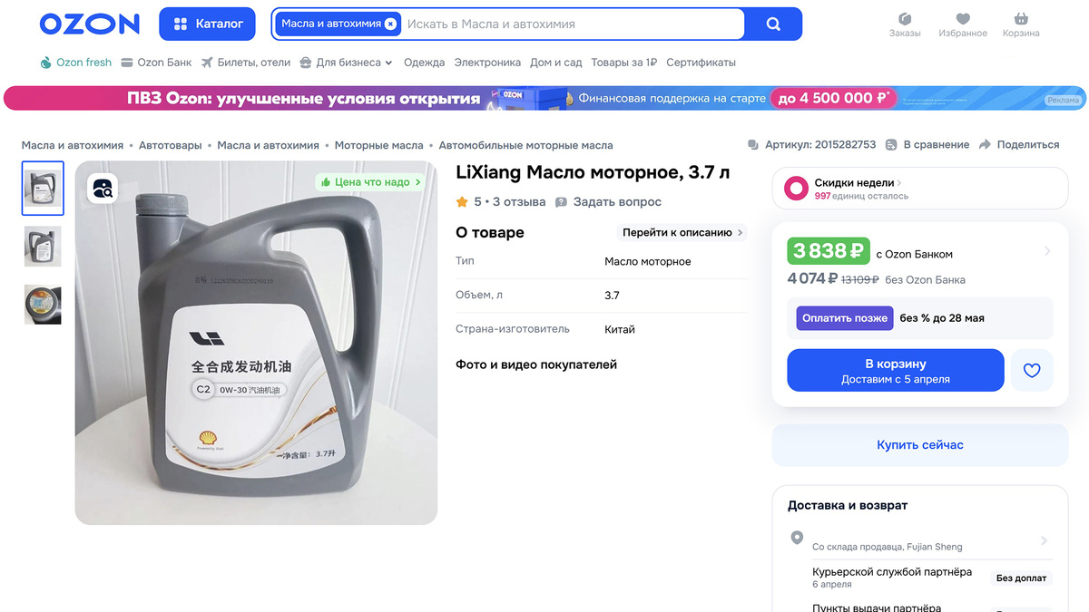
Task: Open the Избранное heart icon in header
Action: [963, 19]
